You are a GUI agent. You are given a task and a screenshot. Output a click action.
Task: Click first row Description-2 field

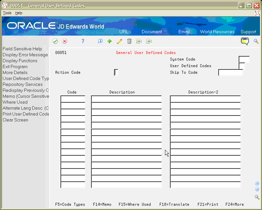click(205, 99)
